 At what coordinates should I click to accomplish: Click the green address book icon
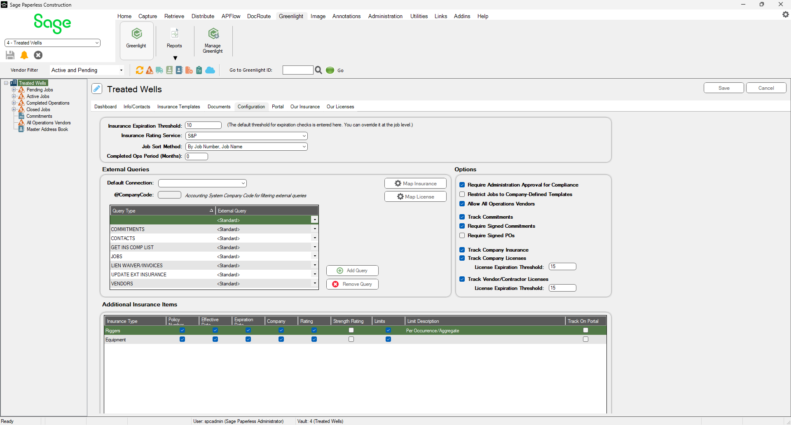pos(169,70)
